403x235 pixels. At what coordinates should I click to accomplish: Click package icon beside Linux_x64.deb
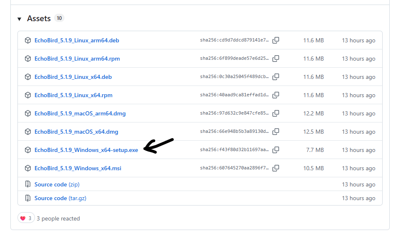pyautogui.click(x=28, y=77)
